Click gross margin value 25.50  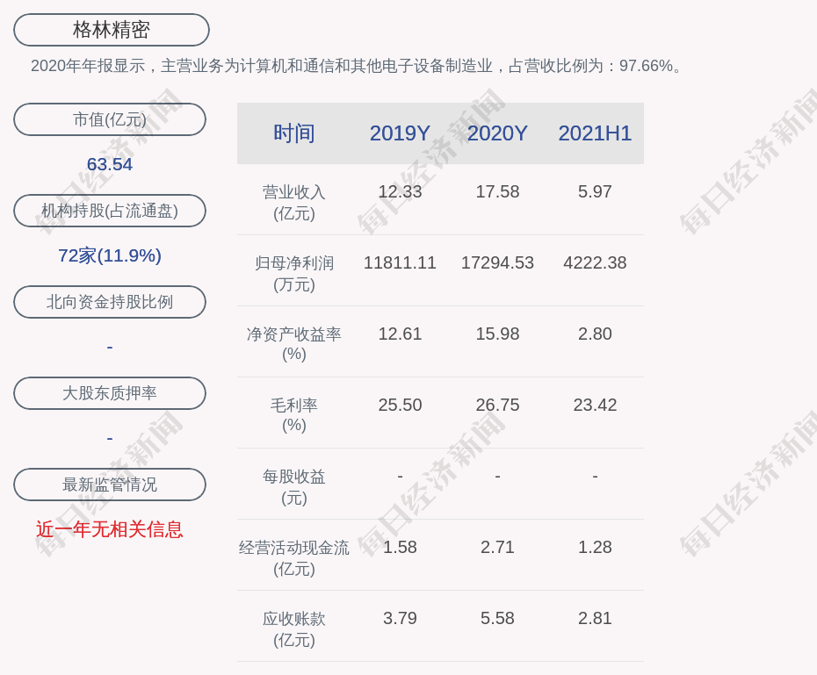pos(400,405)
